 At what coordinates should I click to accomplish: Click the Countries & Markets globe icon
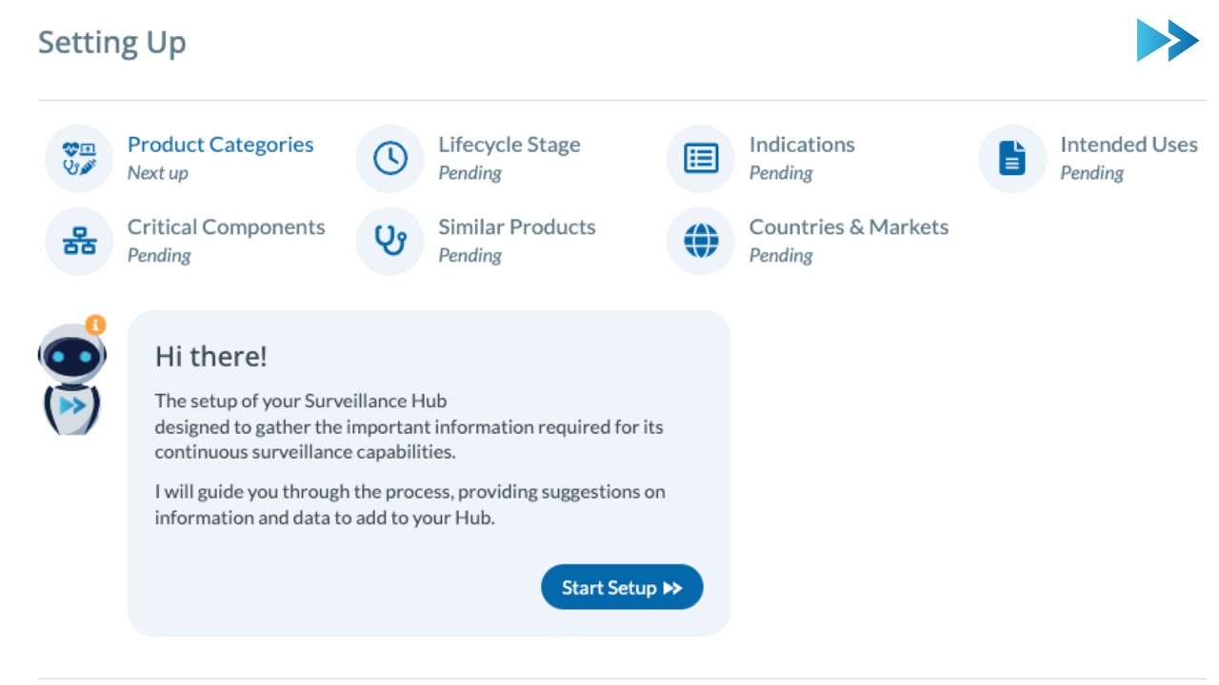tap(701, 242)
